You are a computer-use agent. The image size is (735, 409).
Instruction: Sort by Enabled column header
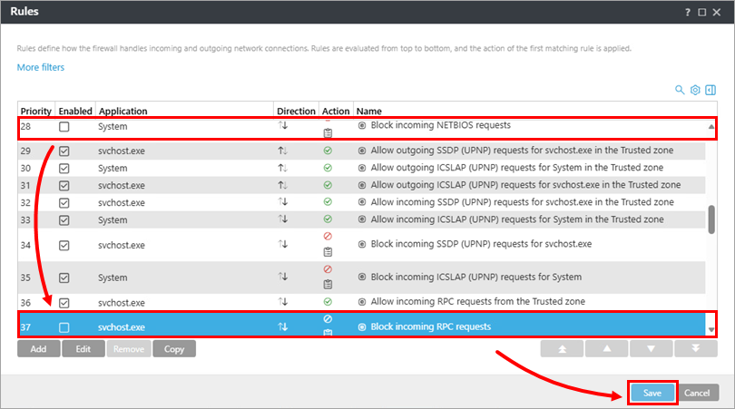(x=75, y=111)
